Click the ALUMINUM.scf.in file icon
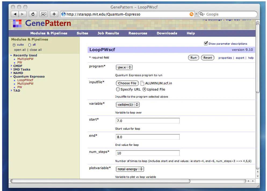 [142, 83]
